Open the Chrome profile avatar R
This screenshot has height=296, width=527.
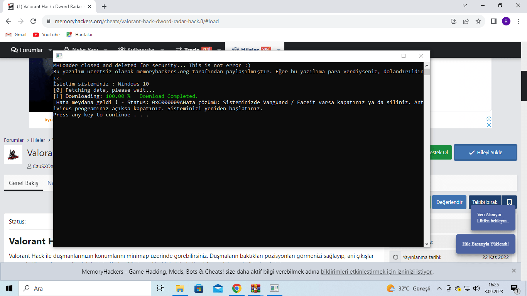tap(506, 21)
